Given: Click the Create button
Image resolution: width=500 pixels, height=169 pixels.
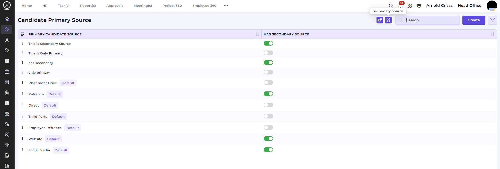Looking at the screenshot, I should pyautogui.click(x=474, y=20).
